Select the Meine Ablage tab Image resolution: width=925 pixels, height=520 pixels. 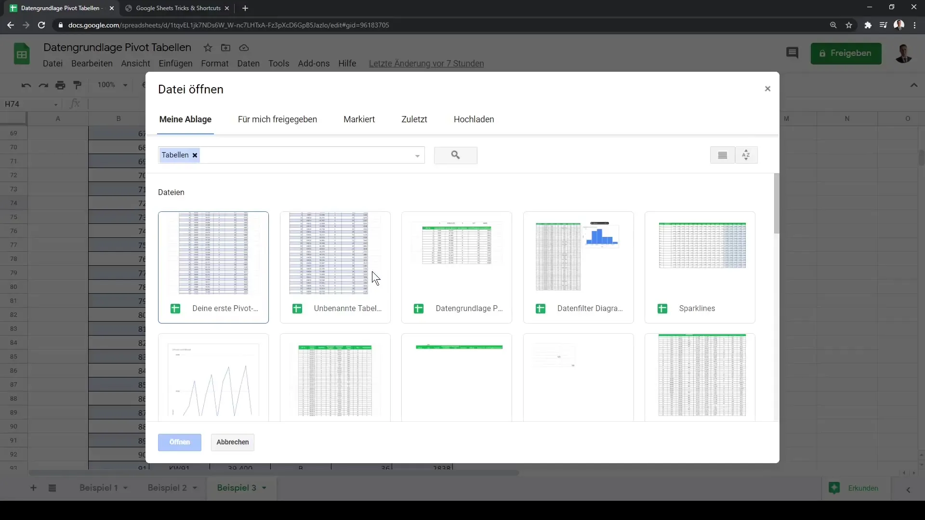[x=185, y=119]
